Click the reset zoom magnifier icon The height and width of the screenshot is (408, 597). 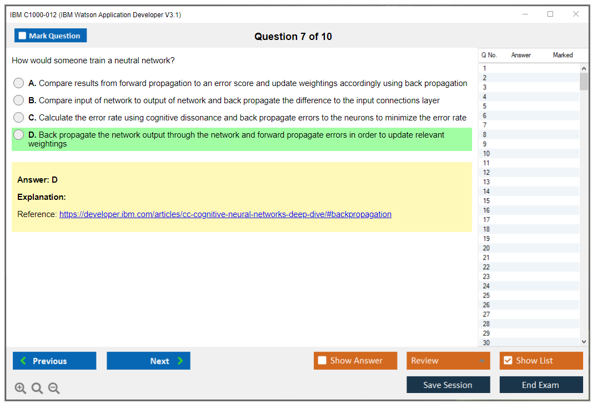37,389
